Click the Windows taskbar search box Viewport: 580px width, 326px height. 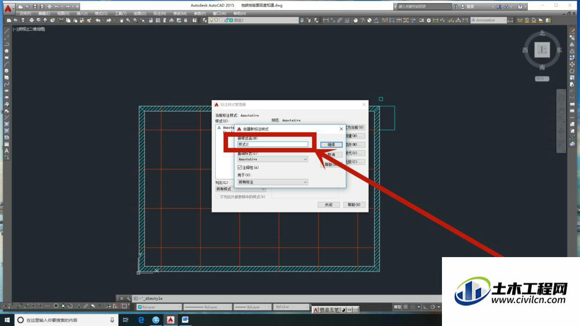pyautogui.click(x=67, y=320)
